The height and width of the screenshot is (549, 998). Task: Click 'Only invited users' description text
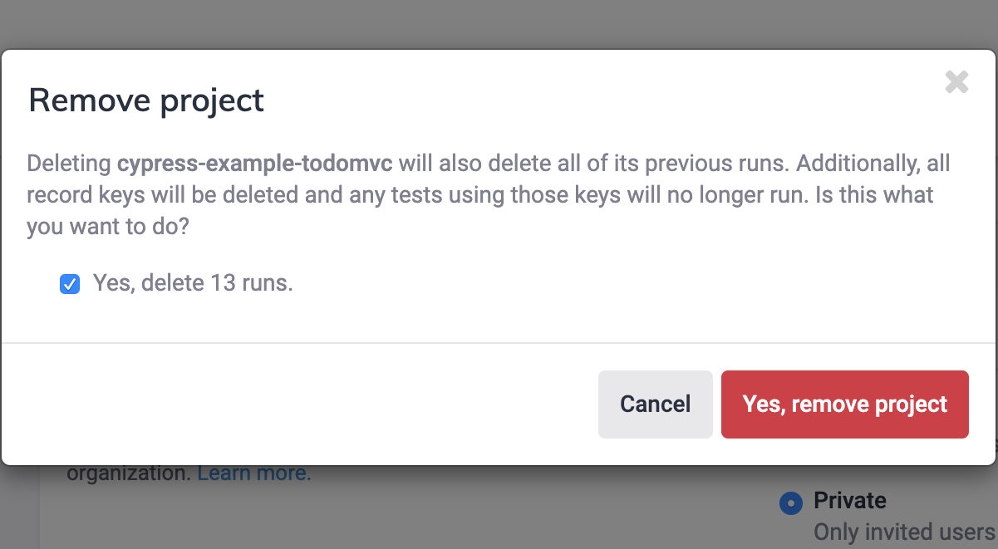coord(904,532)
